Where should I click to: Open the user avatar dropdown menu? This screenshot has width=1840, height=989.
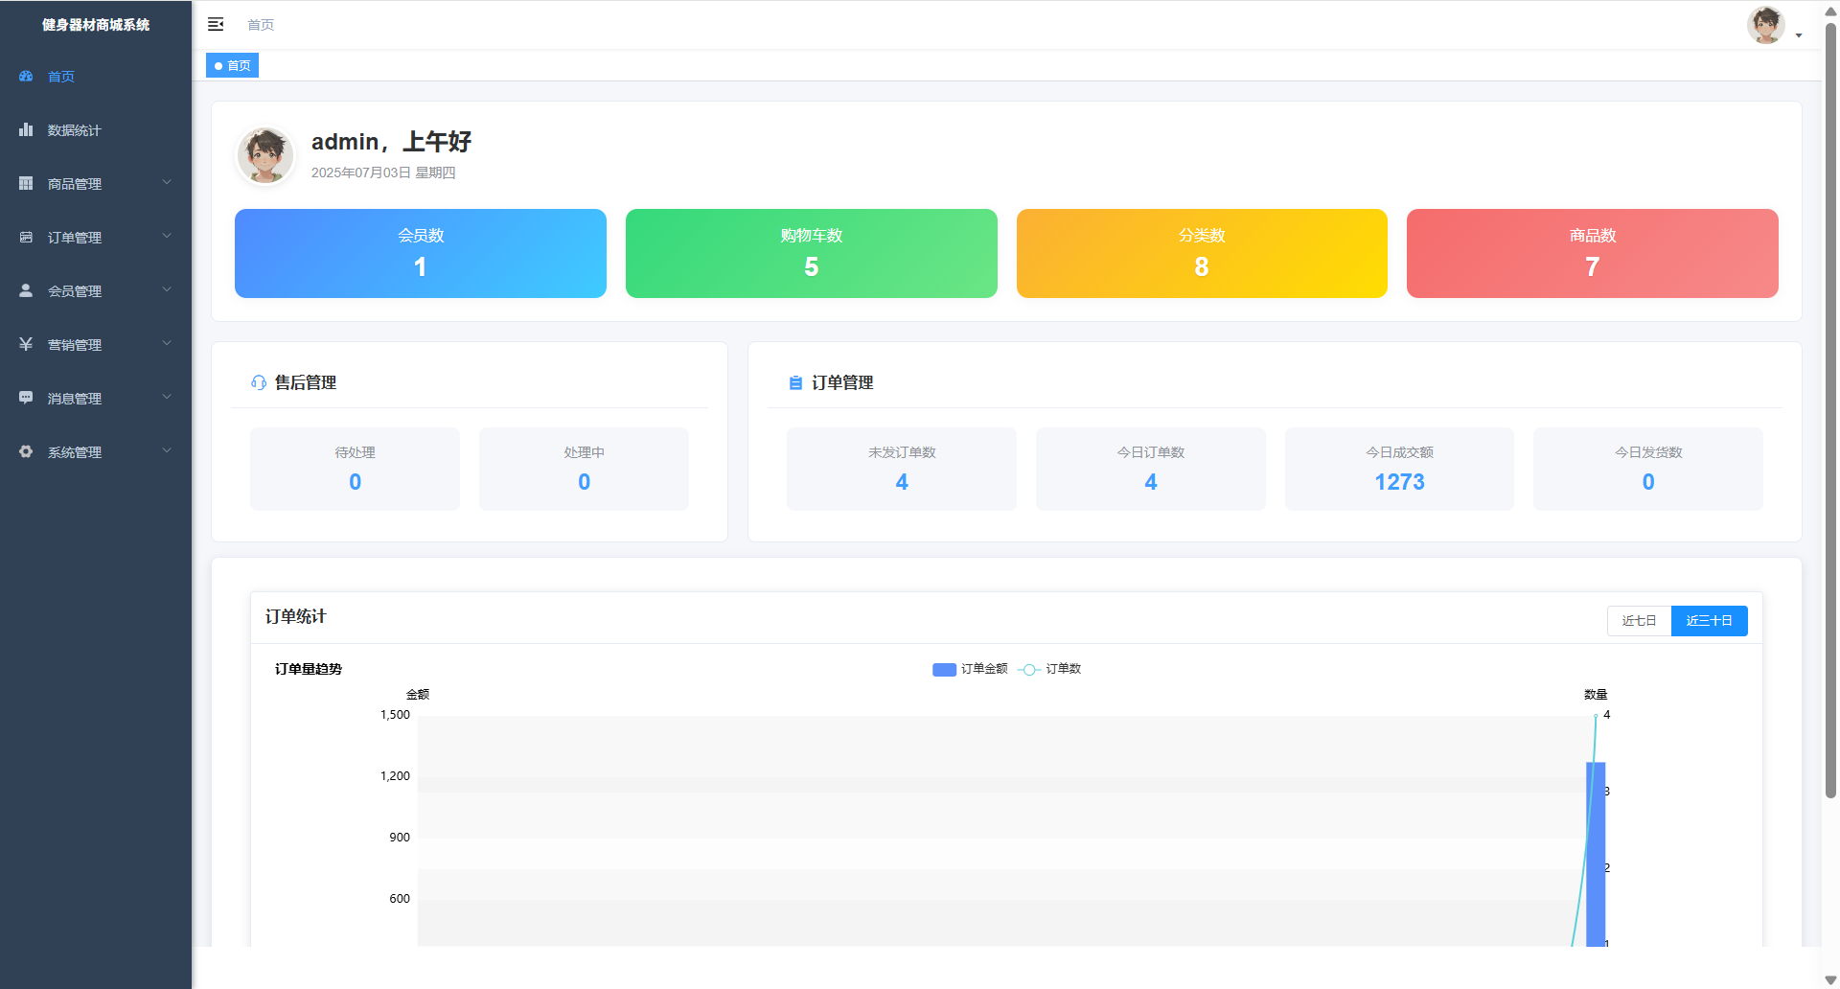coord(1773,26)
